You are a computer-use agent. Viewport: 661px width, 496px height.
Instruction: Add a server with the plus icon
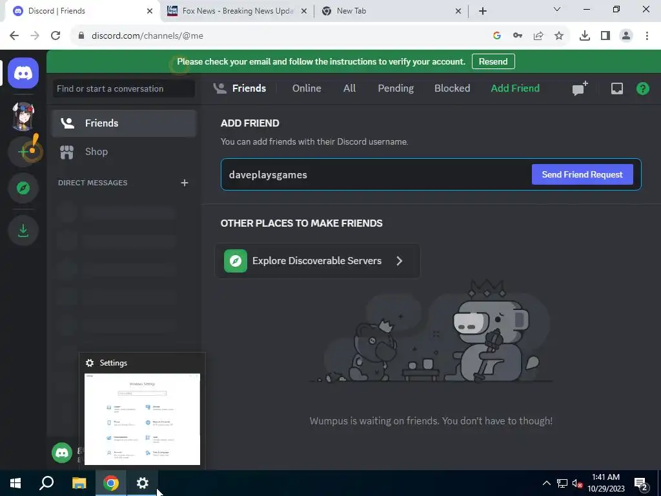(x=23, y=151)
